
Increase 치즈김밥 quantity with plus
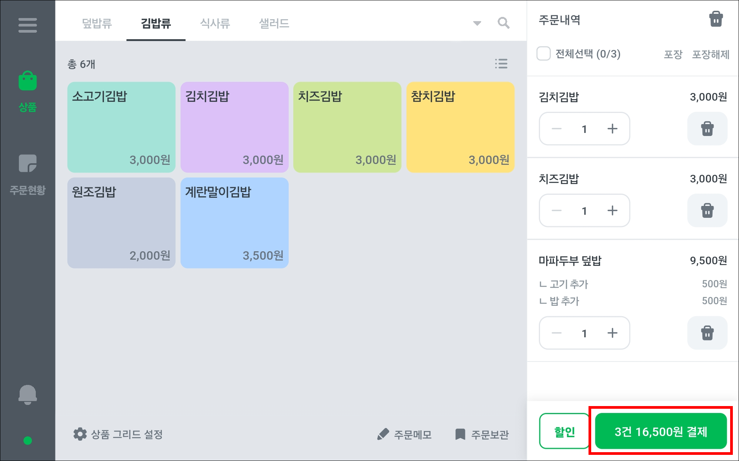[612, 211]
